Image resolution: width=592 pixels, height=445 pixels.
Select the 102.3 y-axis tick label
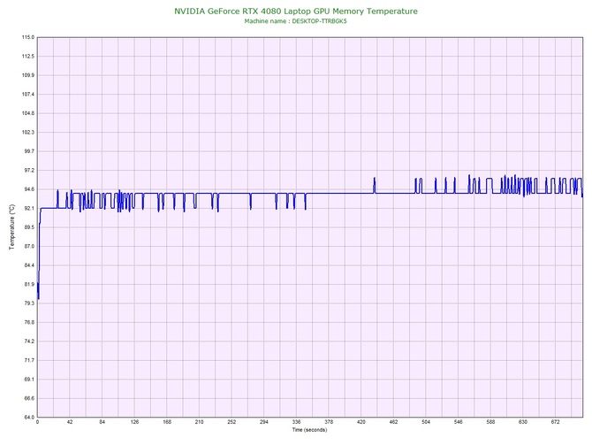point(28,133)
